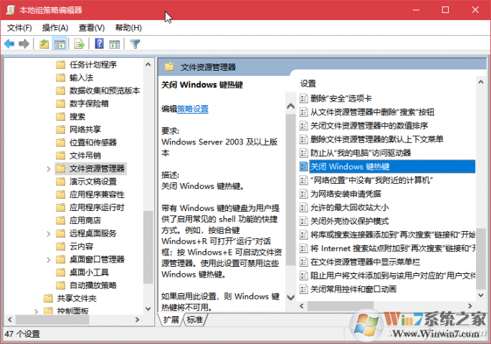491x344 pixels.
Task: Select 文件吊销 in tree
Action: point(85,155)
